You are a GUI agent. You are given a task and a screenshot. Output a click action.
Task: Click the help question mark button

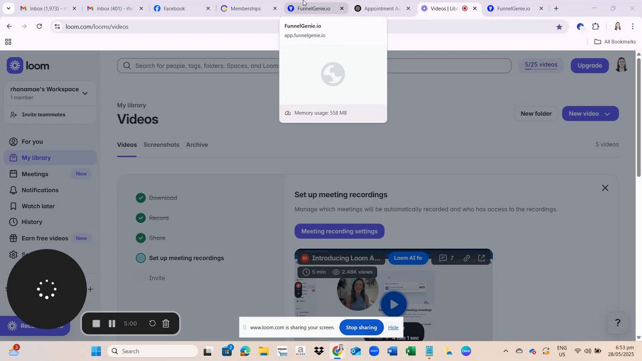pyautogui.click(x=618, y=323)
